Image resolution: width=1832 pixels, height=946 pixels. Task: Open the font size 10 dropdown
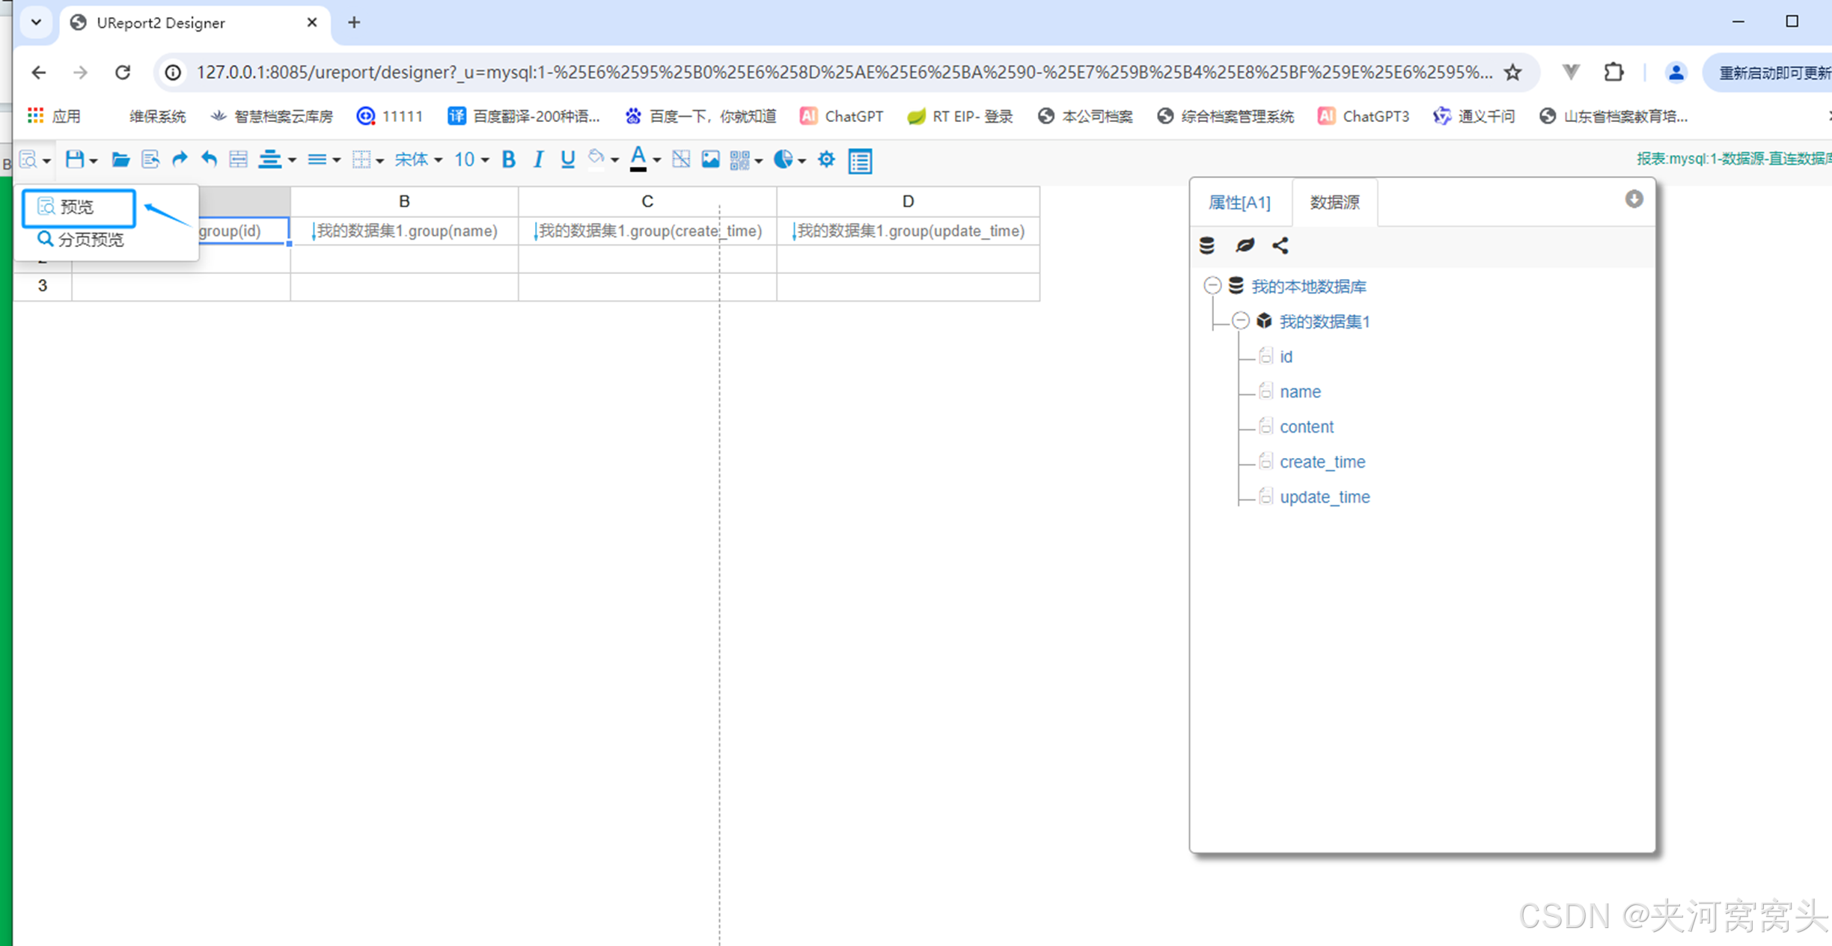click(471, 159)
